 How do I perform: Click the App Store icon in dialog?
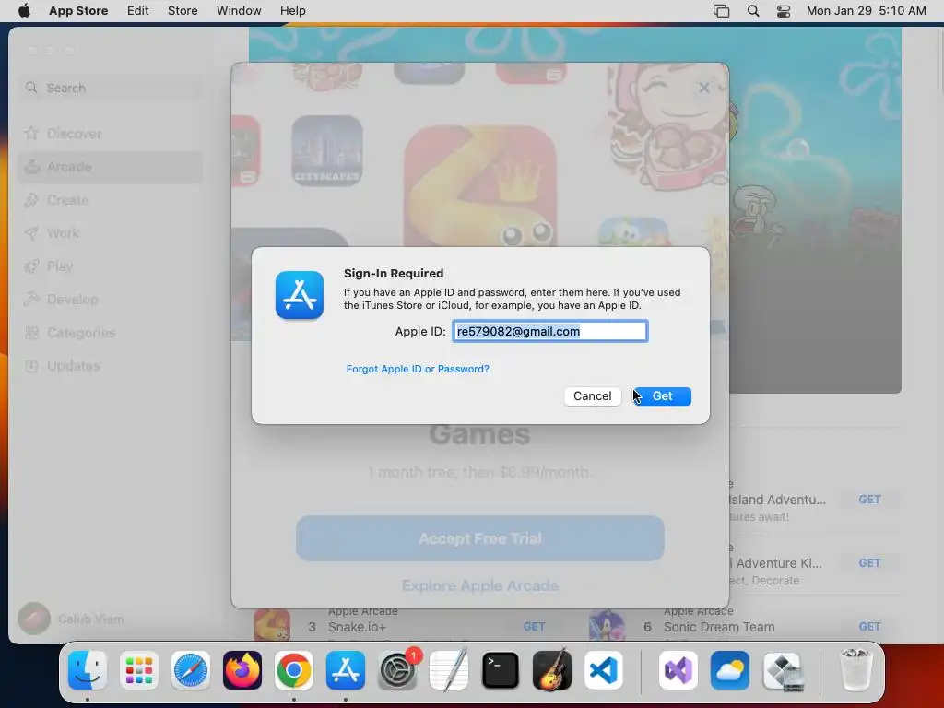pyautogui.click(x=300, y=295)
